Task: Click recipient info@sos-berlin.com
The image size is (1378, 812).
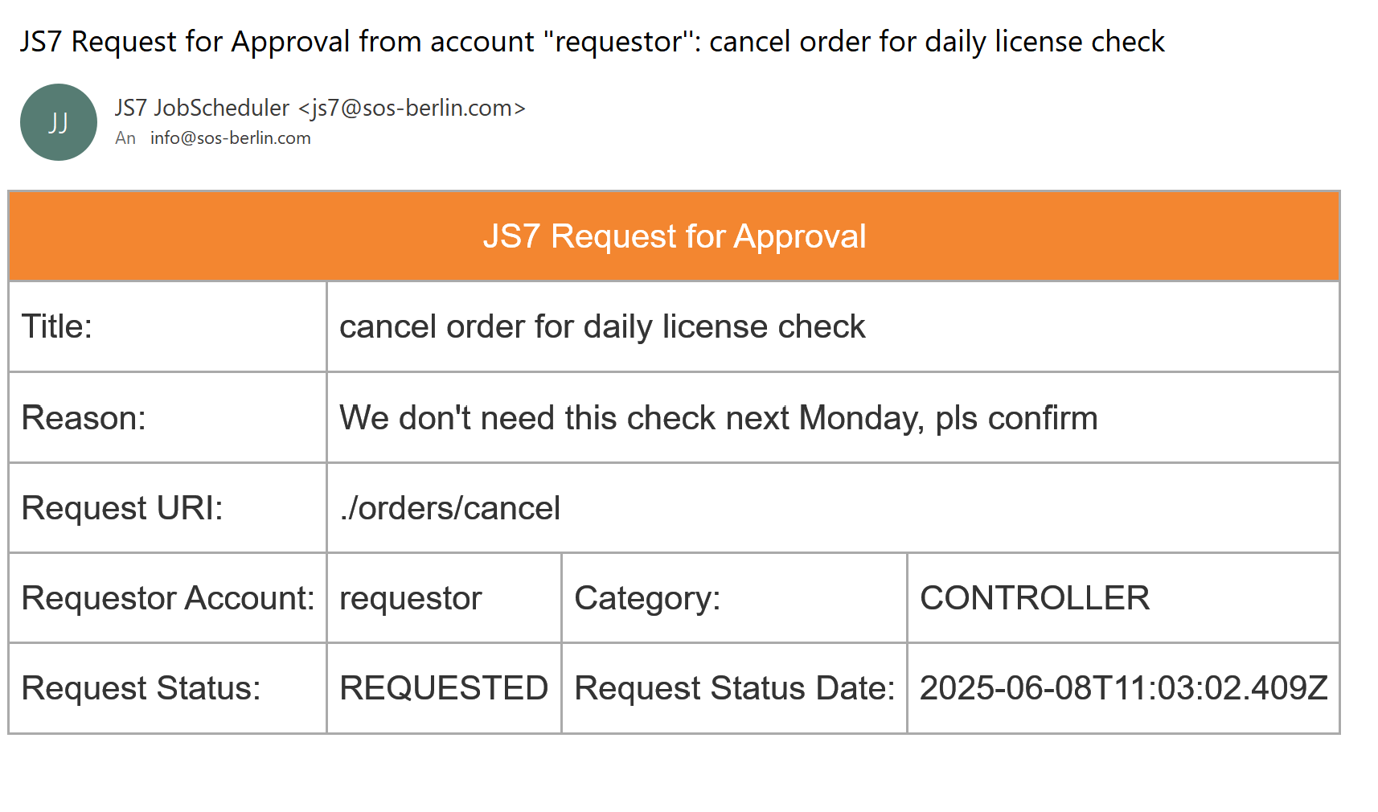Action: click(230, 138)
